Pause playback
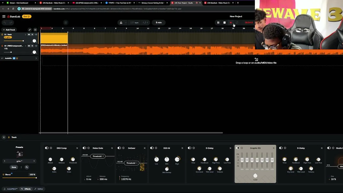Image resolution: width=343 pixels, height=193 pixels. (218, 23)
